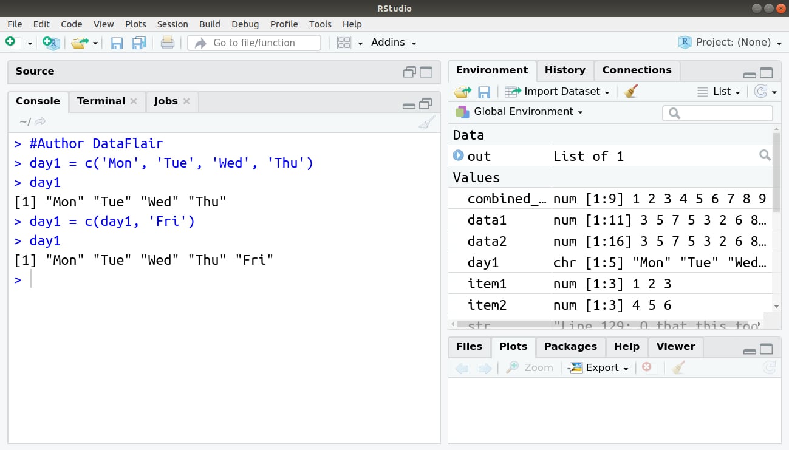Viewport: 789px width, 450px height.
Task: Switch to the History tab
Action: pos(565,70)
